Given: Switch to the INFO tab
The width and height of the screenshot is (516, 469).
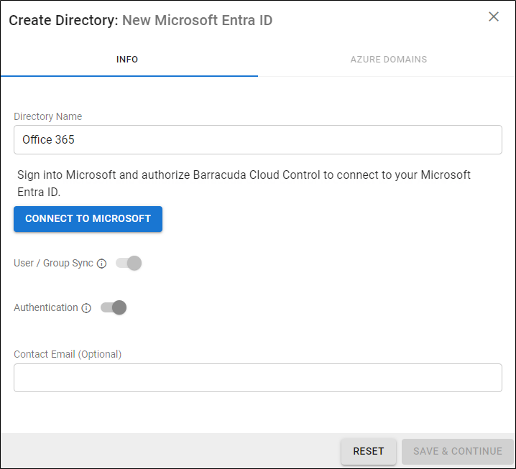Looking at the screenshot, I should click(127, 60).
